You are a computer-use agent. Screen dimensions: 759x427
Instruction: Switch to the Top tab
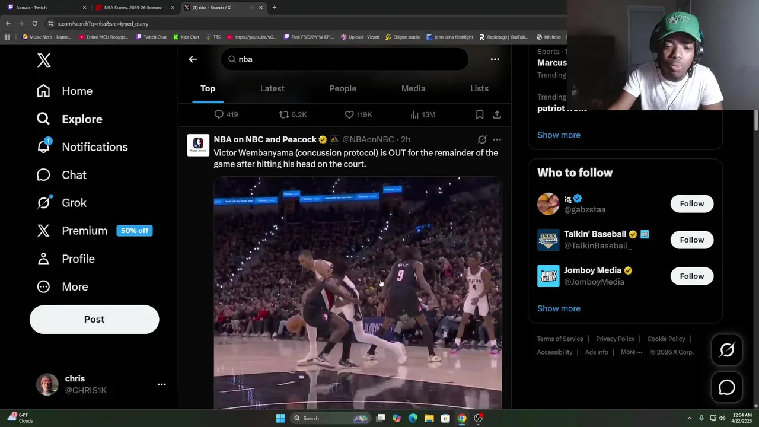tap(208, 88)
